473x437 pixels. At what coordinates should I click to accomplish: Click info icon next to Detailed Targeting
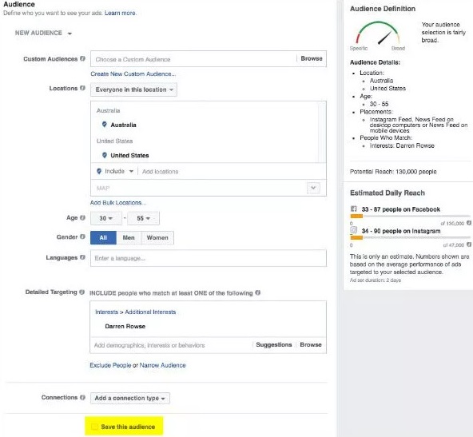[81, 292]
